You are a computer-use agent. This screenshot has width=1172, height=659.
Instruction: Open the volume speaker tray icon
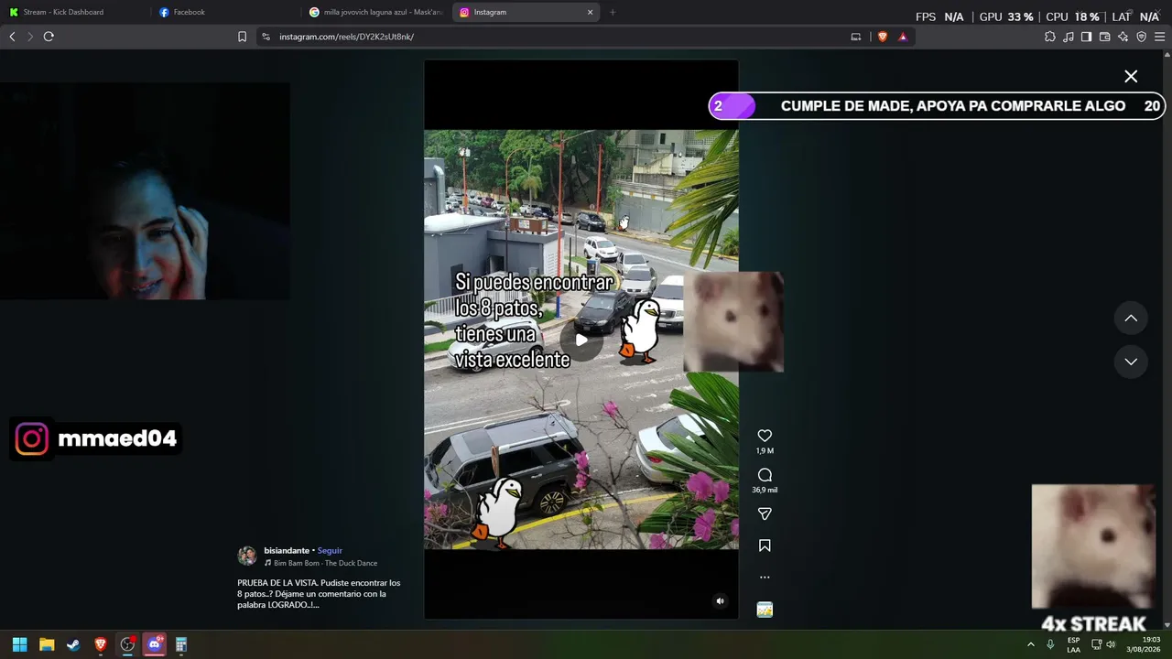click(x=1111, y=644)
